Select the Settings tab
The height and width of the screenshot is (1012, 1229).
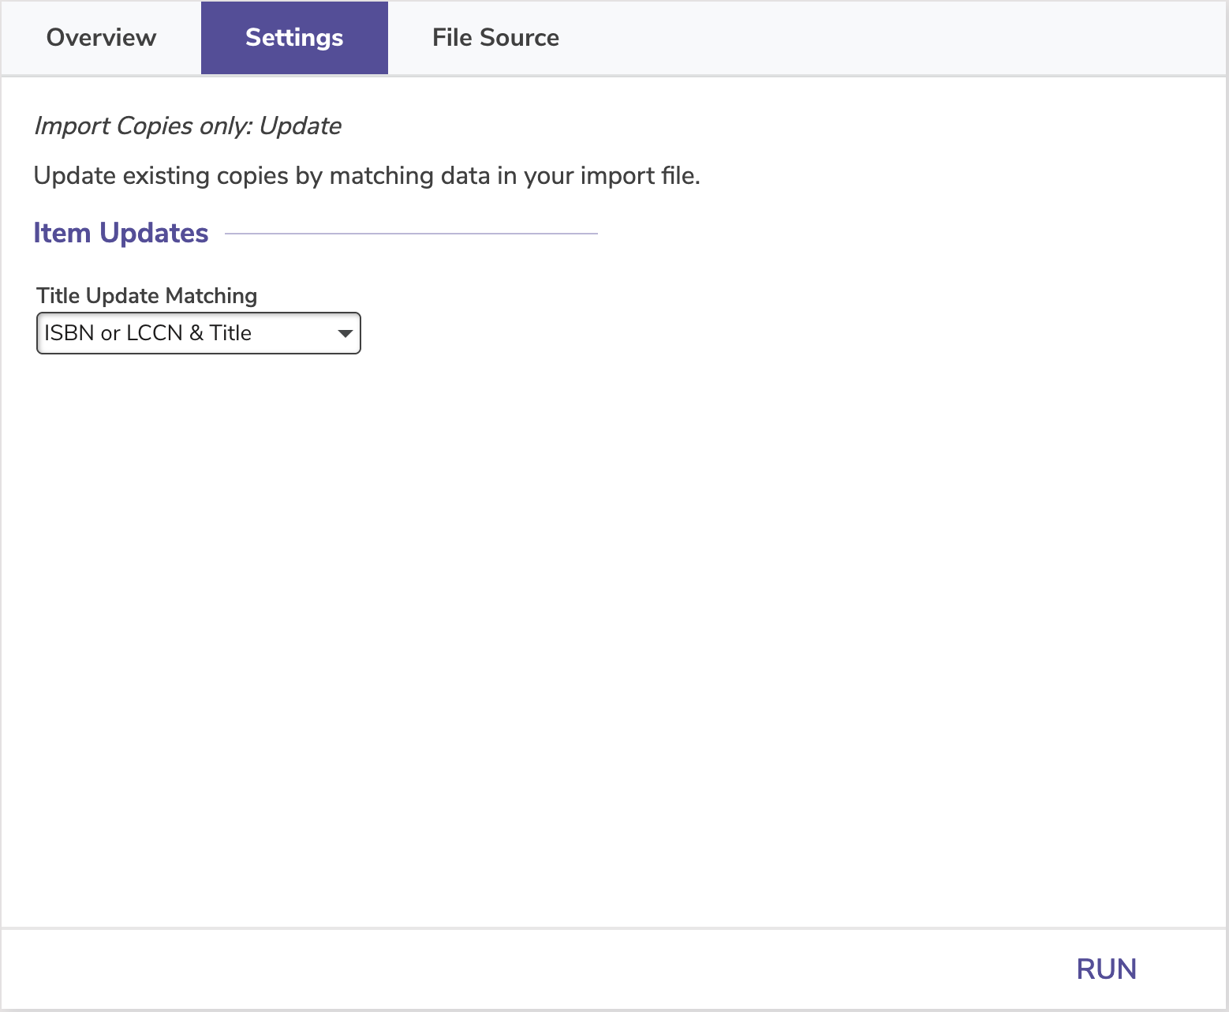(x=294, y=38)
